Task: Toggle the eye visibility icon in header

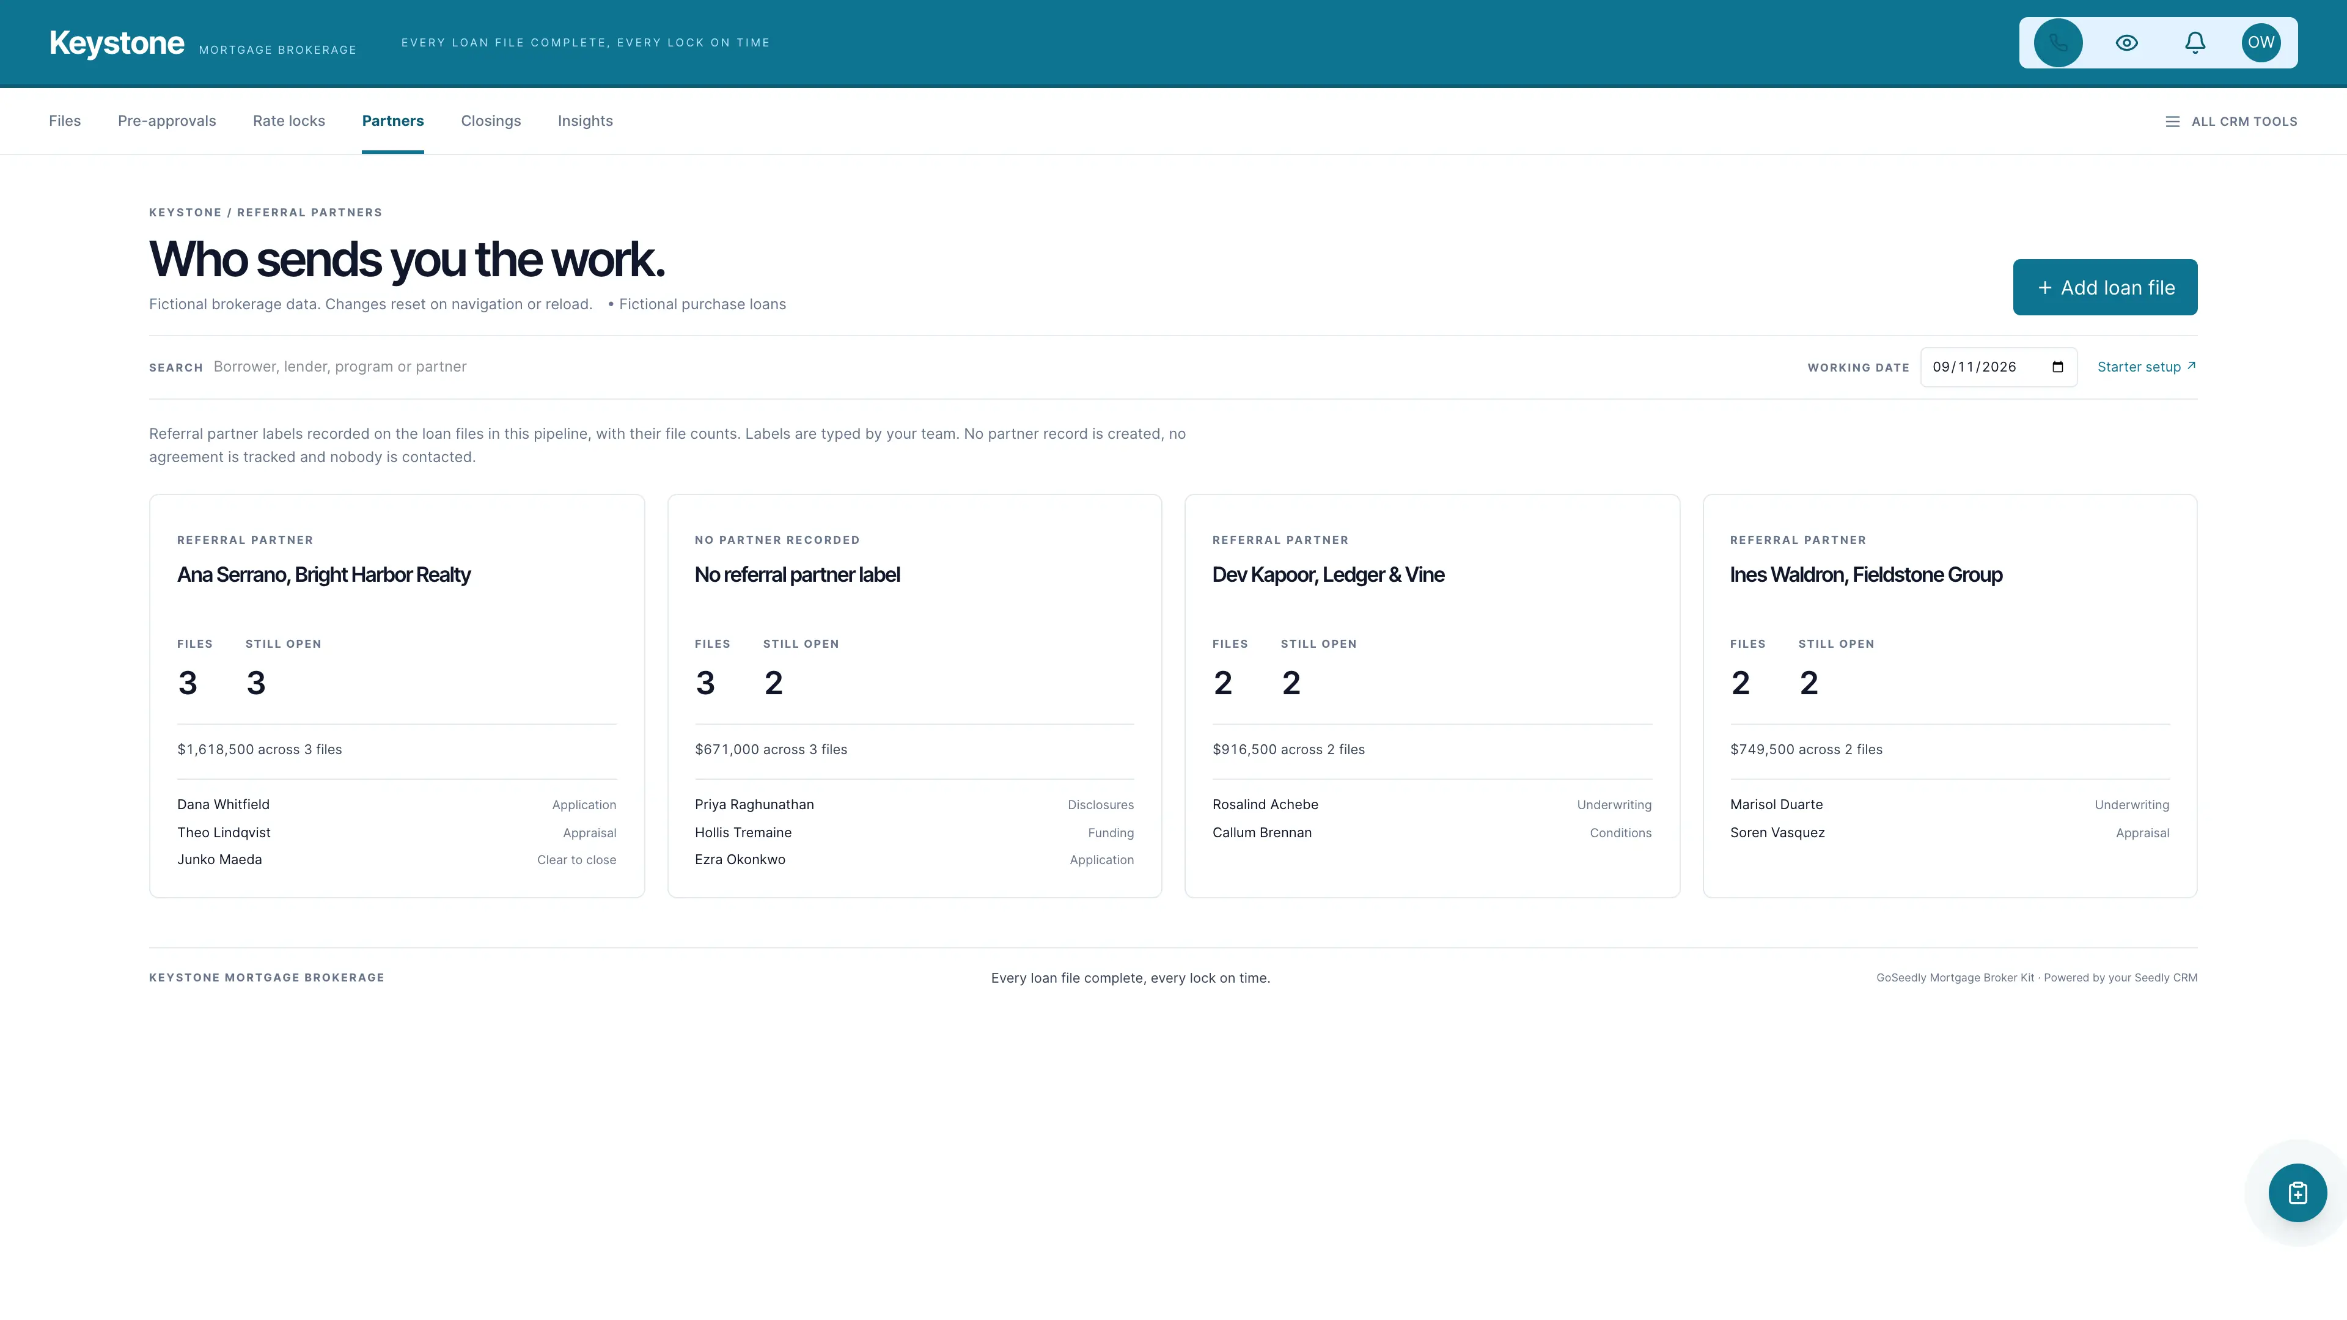Action: (2126, 43)
